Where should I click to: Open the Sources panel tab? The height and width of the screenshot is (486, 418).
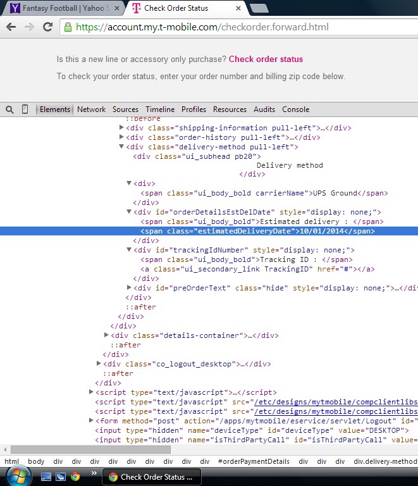coord(125,109)
